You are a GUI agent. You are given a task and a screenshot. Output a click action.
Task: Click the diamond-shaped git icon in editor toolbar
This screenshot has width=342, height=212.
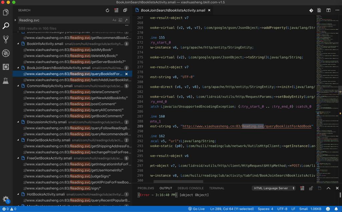click(x=311, y=10)
